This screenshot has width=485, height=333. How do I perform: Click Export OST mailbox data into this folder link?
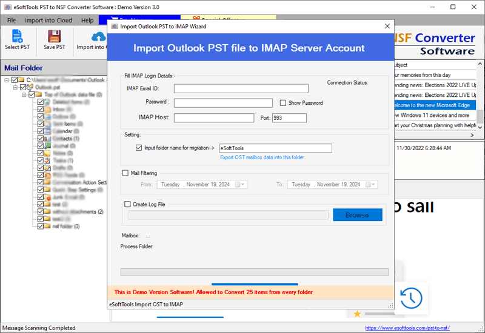262,157
